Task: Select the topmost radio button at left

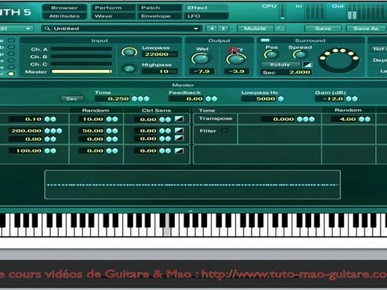Action: (x=11, y=40)
